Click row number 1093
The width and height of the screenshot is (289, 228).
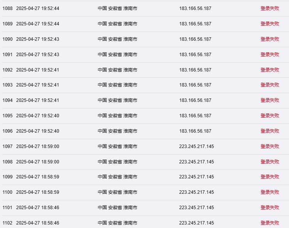(8, 85)
